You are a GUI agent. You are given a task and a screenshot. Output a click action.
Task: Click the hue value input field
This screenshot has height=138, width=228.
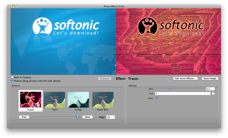[182, 93]
